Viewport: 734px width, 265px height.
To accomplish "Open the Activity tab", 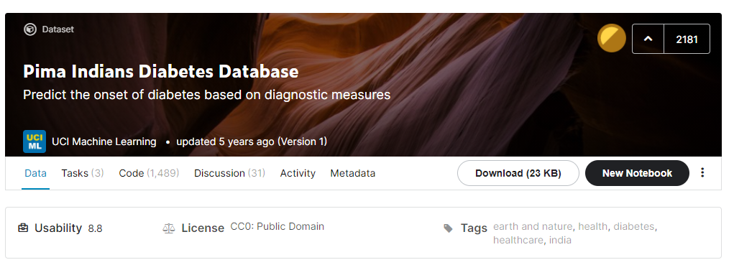I will (298, 173).
